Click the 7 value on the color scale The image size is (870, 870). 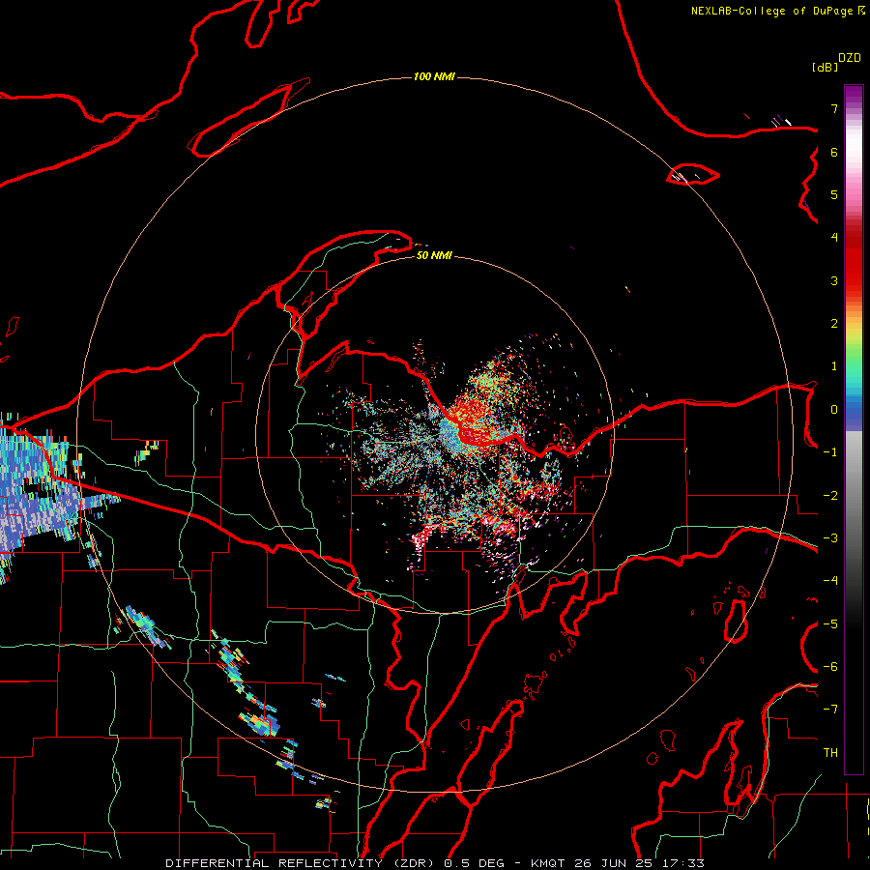click(x=834, y=108)
